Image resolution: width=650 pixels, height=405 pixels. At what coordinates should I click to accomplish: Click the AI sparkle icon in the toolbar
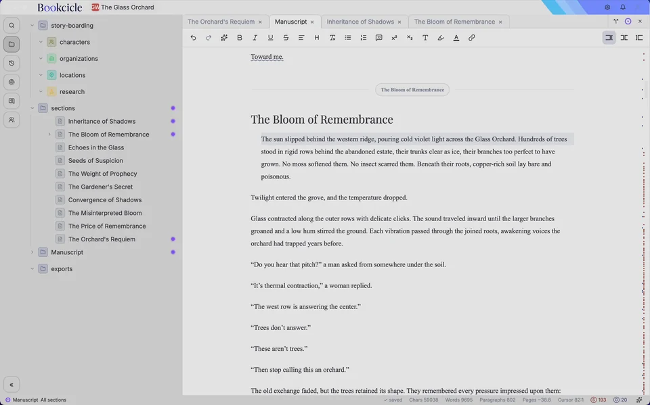click(224, 38)
